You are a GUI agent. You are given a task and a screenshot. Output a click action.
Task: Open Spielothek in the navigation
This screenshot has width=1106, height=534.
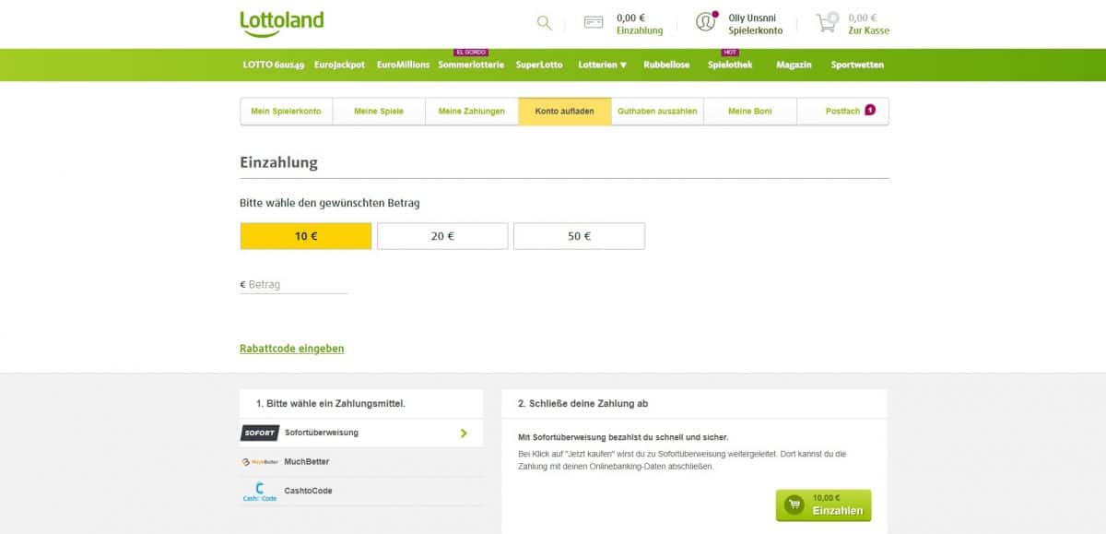pyautogui.click(x=730, y=65)
